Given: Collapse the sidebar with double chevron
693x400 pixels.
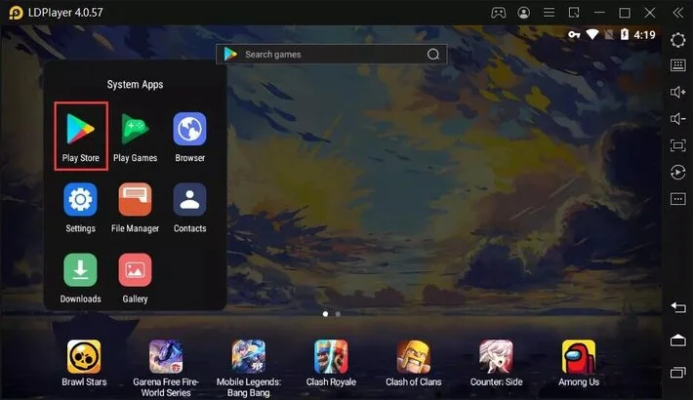Looking at the screenshot, I should pos(678,13).
